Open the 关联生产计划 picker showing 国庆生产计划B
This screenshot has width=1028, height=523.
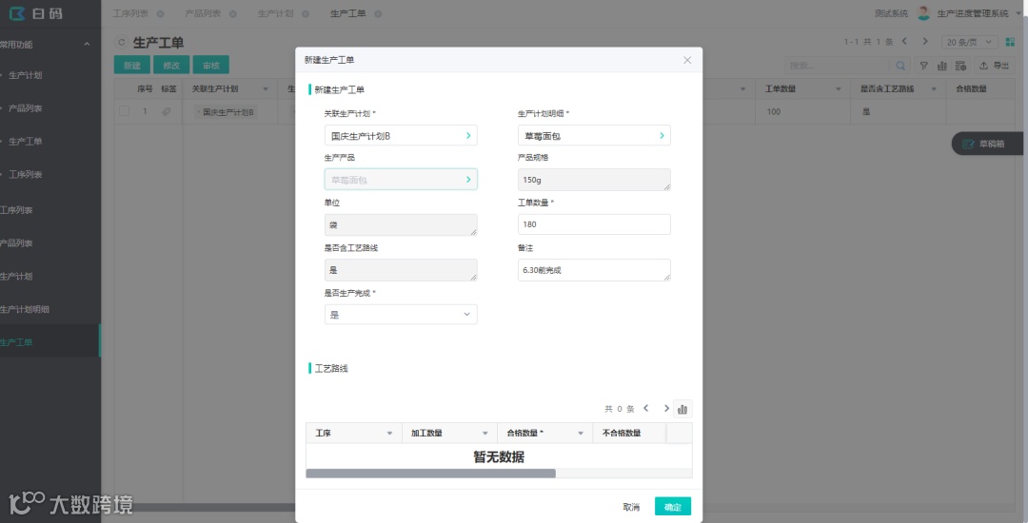coord(401,135)
